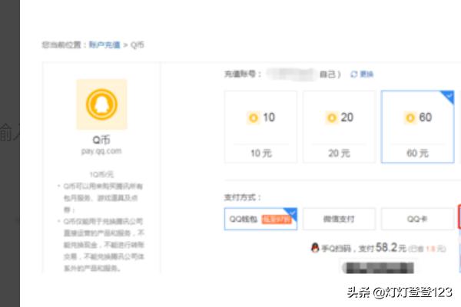
Task: Click the blurred account number field
Action: 290,74
